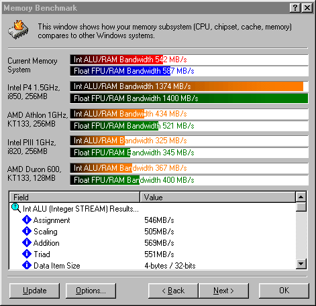Click the info icon next to Data Item Size
The width and height of the screenshot is (316, 306).
(x=27, y=265)
